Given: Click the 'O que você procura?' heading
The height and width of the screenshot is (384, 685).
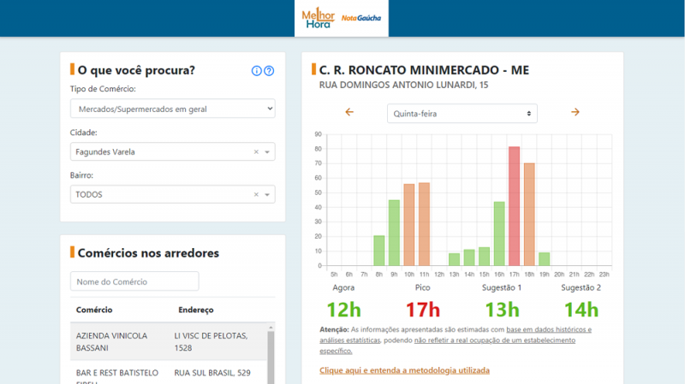Looking at the screenshot, I should 136,70.
